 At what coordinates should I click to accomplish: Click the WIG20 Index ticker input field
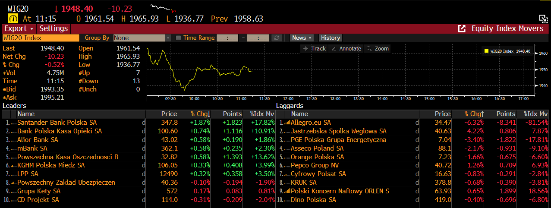(41, 38)
